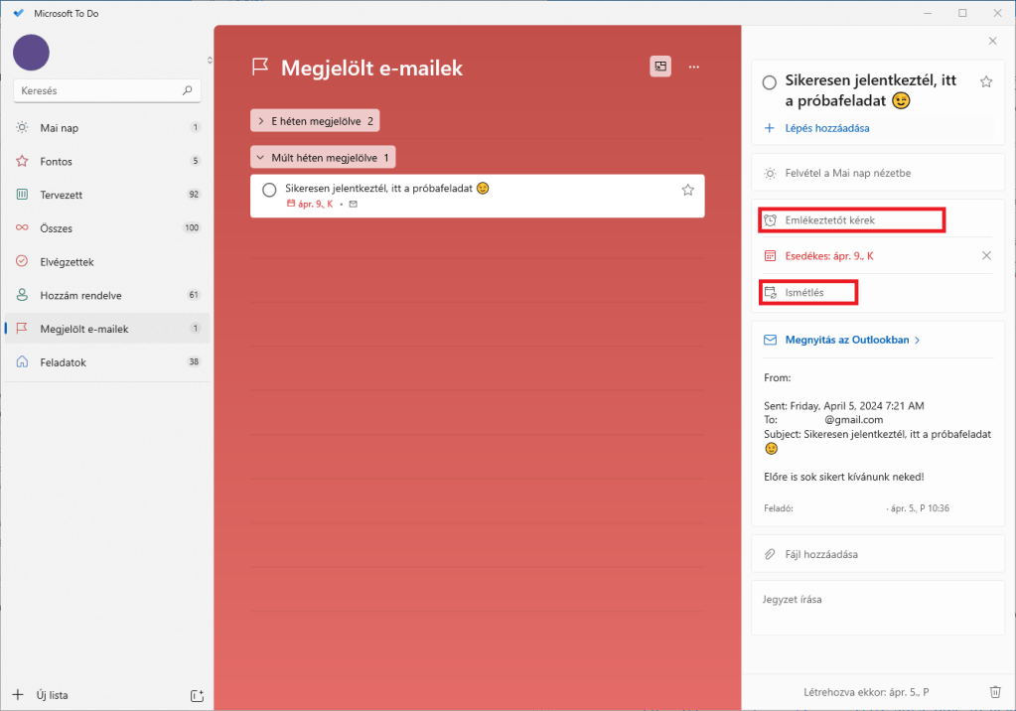
Task: Click the suggestions icon in list header
Action: pyautogui.click(x=659, y=67)
